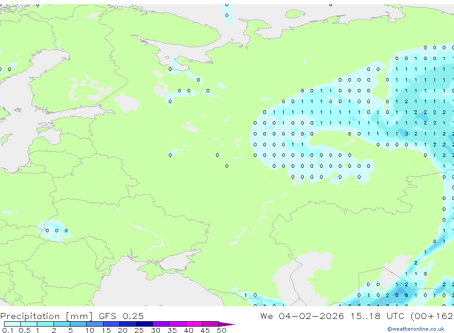Click the 40–45 mm magenta legend swatch
Screen dimensions: 454x333
click(x=194, y=324)
